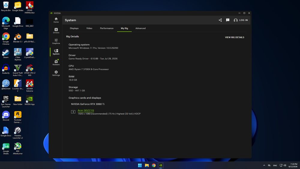Viewport: 300px width, 169px height.
Task: Open the Graphics section in sidebar
Action: 56,41
